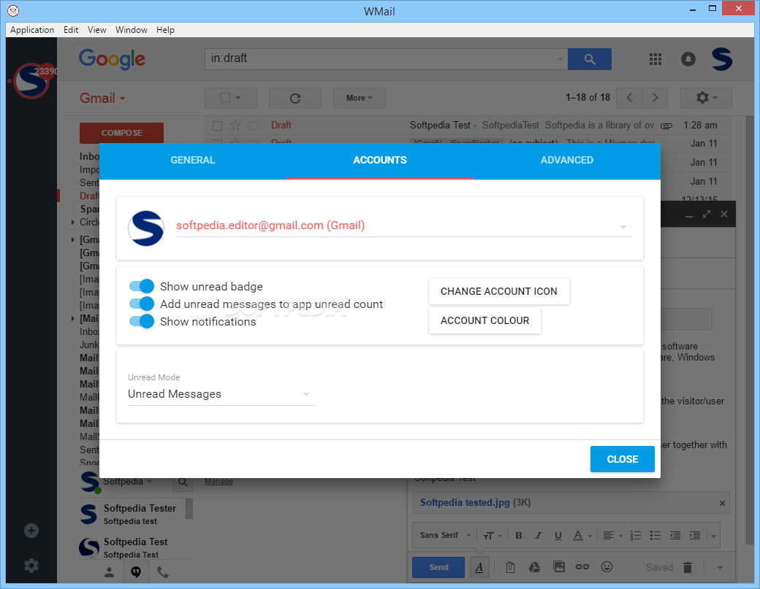Switch to the ADVANCED settings tab
This screenshot has width=760, height=589.
point(566,161)
